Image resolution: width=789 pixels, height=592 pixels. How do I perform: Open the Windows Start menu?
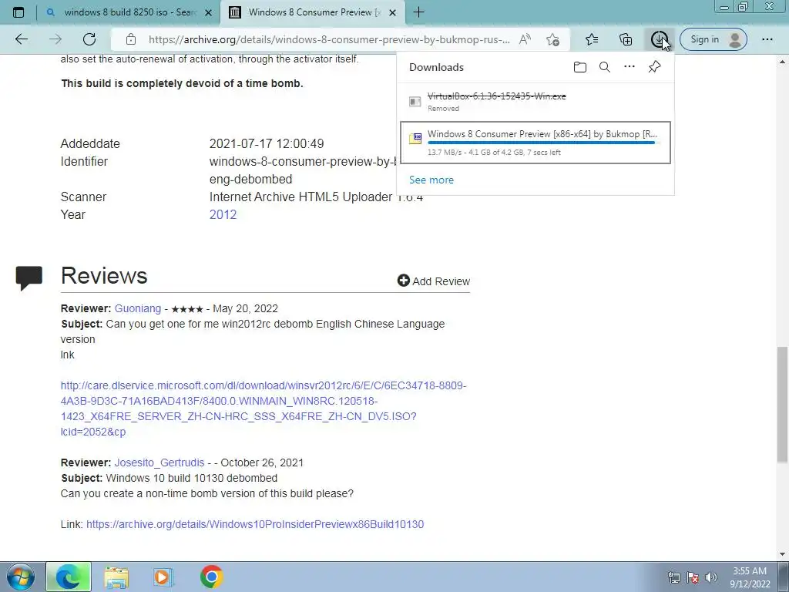click(21, 577)
